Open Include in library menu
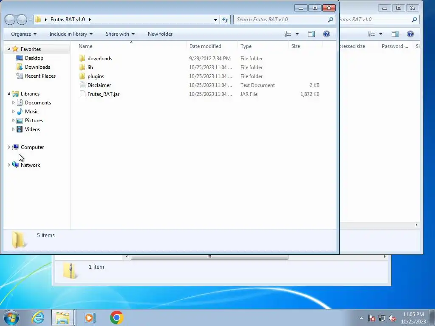Screen dimensions: 435x326 tap(71, 34)
